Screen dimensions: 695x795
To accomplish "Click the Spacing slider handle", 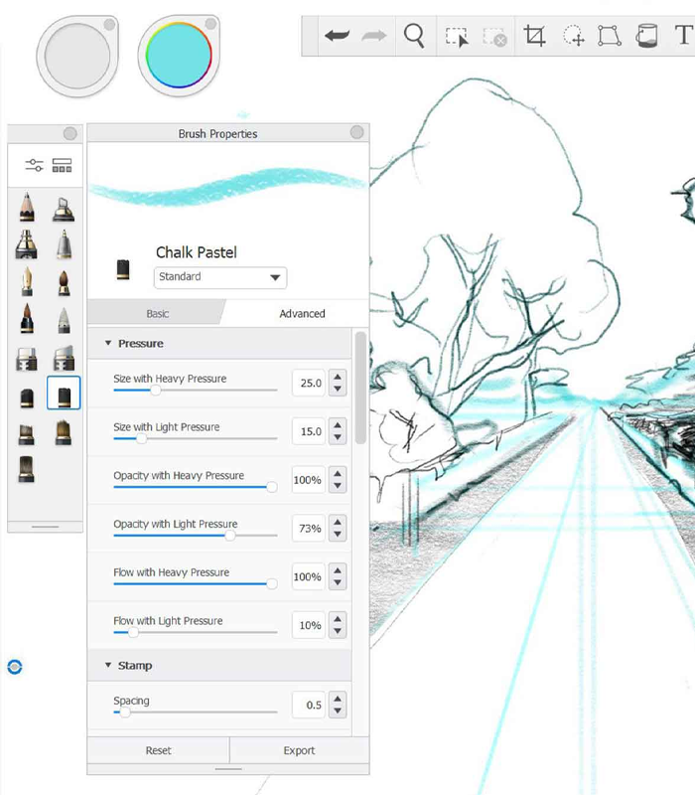I will click(x=125, y=712).
